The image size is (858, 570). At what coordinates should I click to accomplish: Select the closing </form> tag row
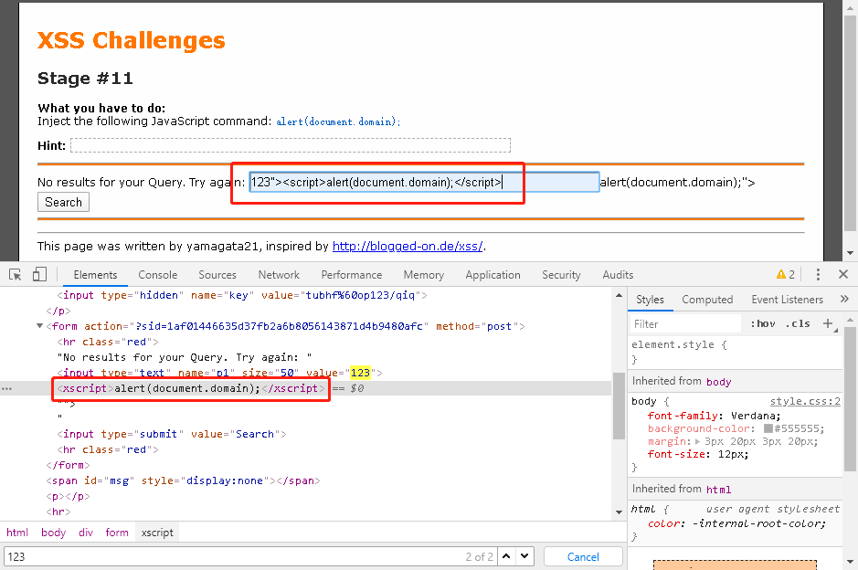(68, 465)
